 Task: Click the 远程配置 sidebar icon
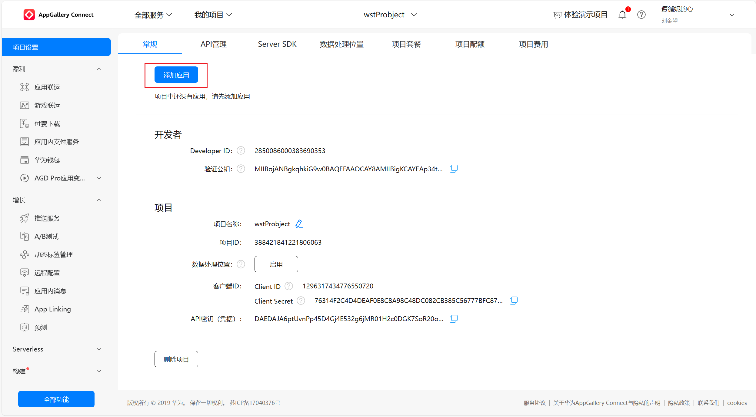point(25,273)
